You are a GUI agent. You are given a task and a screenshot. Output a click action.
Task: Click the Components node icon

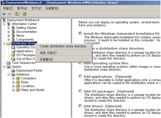tap(13, 40)
